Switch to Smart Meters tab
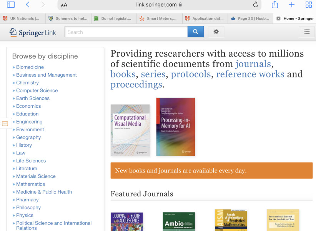This screenshot has height=231, width=316. (160, 18)
